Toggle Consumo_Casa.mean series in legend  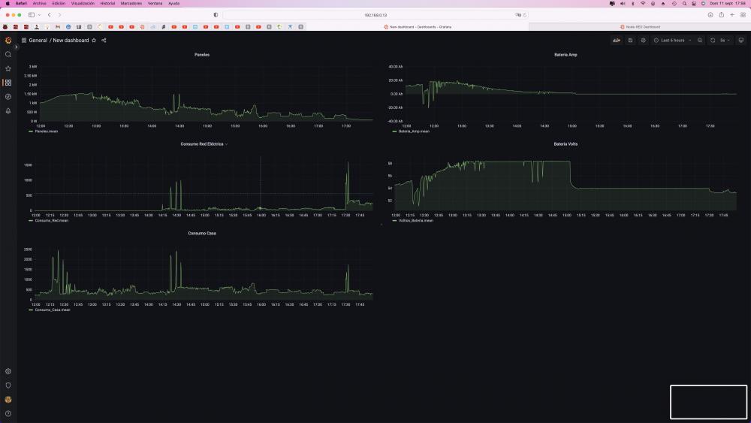(x=53, y=310)
